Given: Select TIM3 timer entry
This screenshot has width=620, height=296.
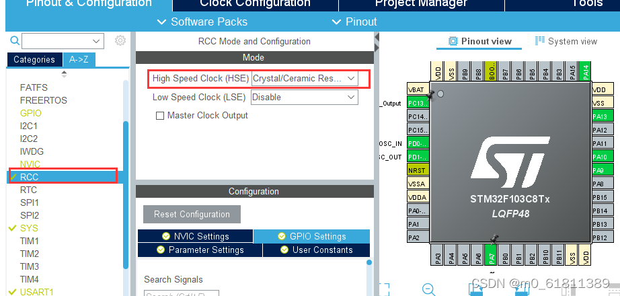Looking at the screenshot, I should 30,266.
